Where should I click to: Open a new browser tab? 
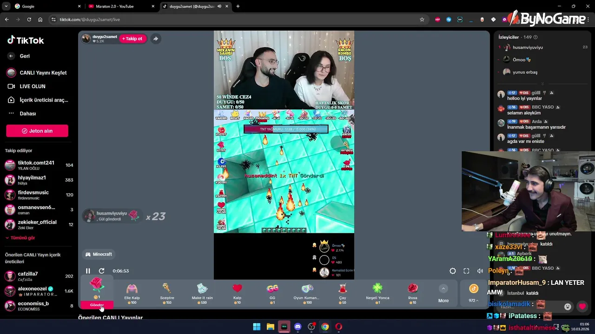pyautogui.click(x=238, y=6)
